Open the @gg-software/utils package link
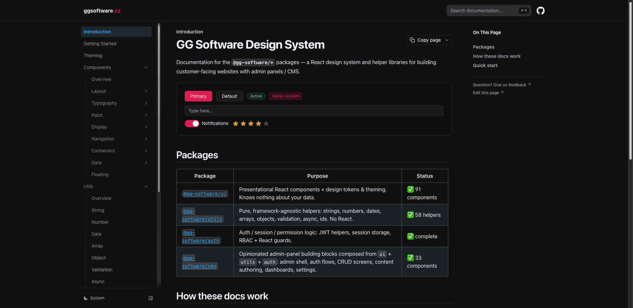Viewport: 633px width, 308px height. (x=202, y=215)
